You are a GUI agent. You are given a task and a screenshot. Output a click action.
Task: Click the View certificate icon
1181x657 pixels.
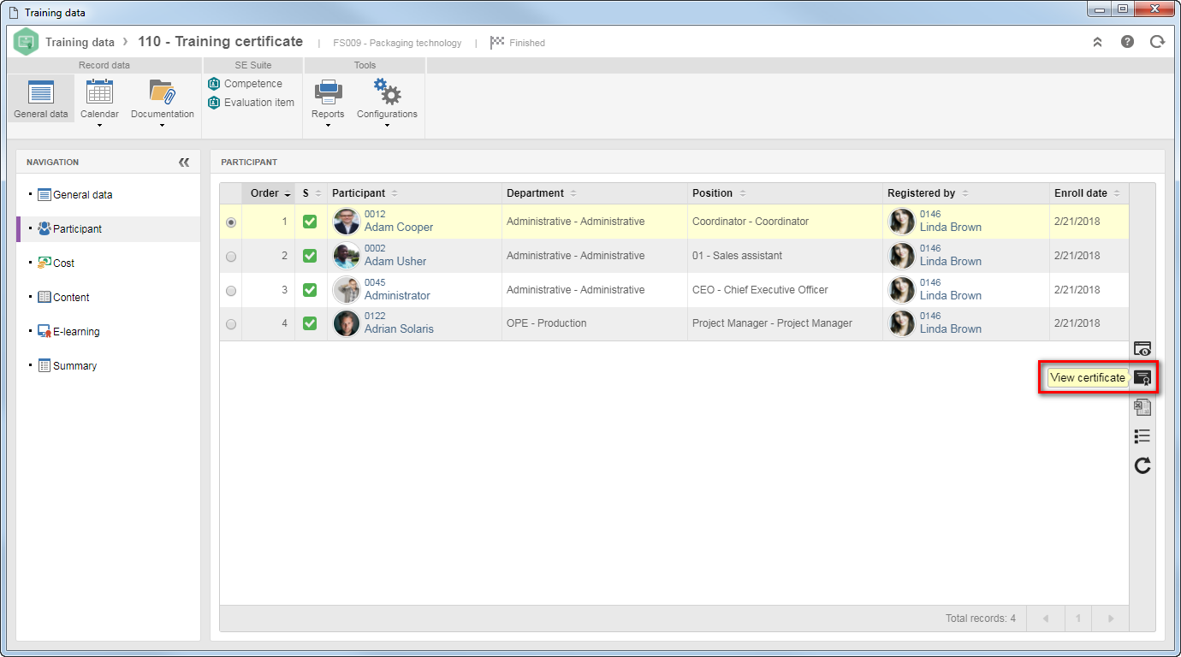[x=1142, y=377]
